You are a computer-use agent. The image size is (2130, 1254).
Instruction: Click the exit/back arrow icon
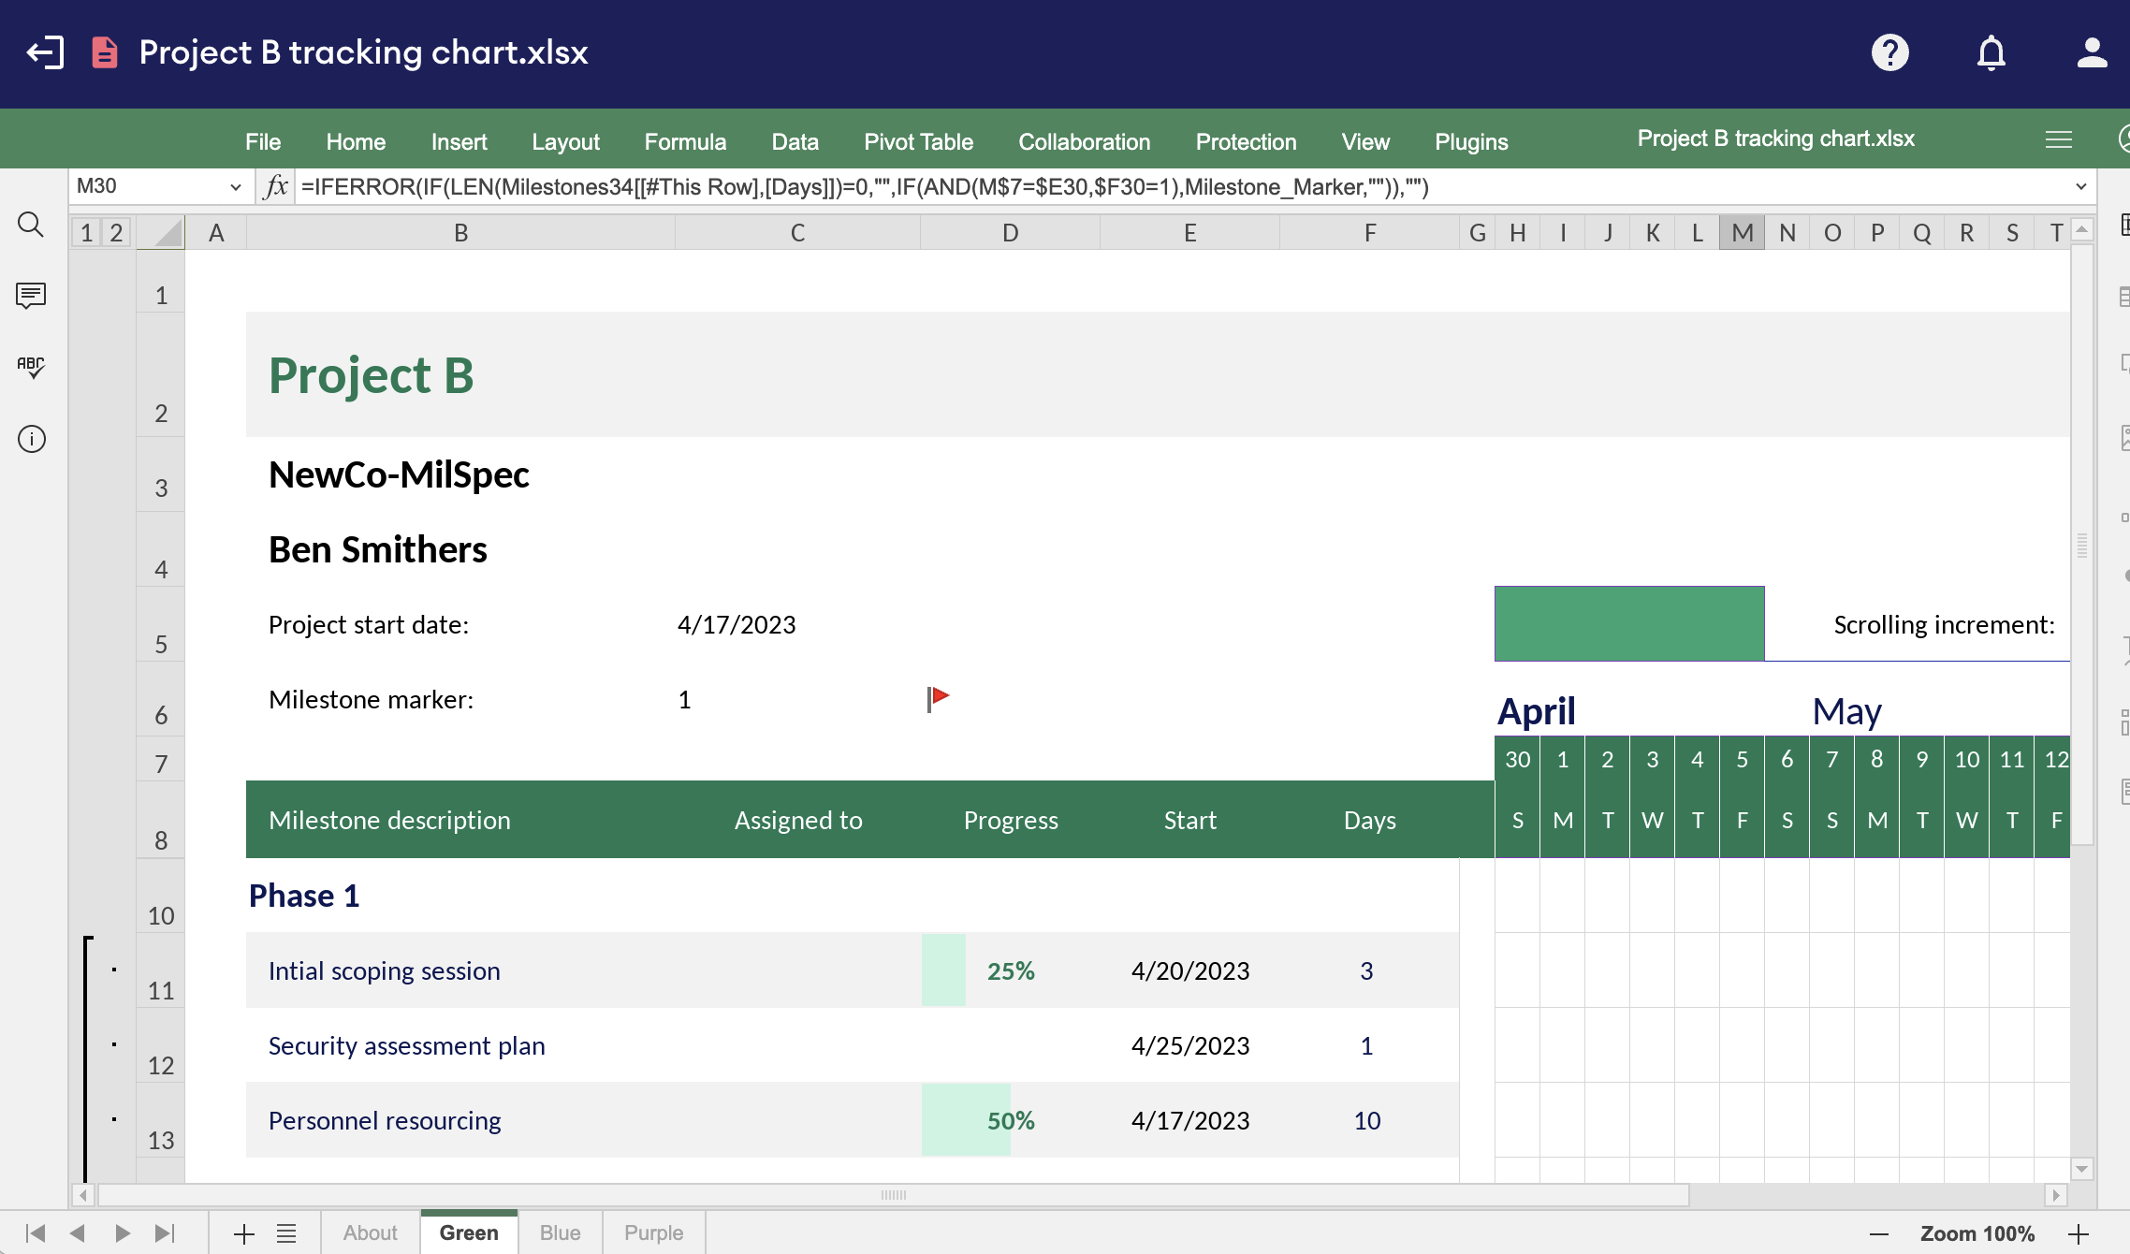45,52
